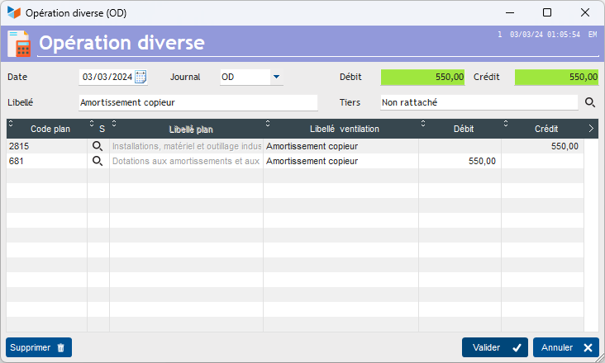Click the Tiers Non rattaché field

point(479,102)
